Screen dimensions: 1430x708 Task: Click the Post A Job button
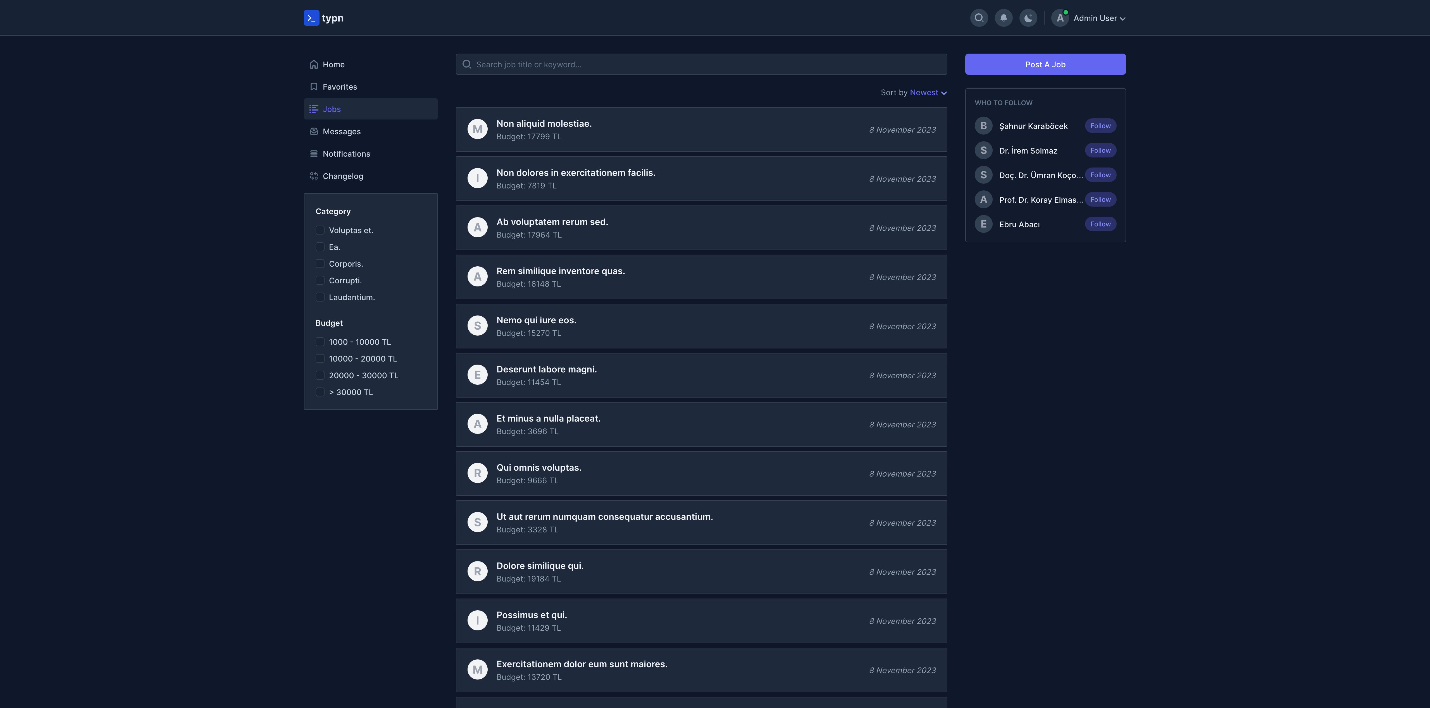point(1045,64)
